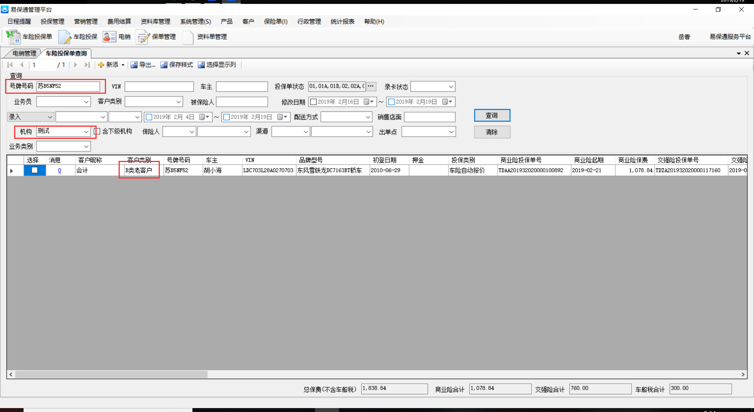Click the 查询 search button
Image resolution: width=754 pixels, height=412 pixels.
point(492,115)
